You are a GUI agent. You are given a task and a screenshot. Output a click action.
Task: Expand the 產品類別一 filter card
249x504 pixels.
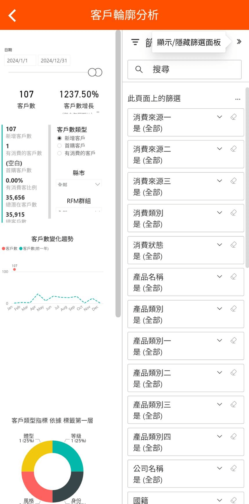tap(220, 340)
